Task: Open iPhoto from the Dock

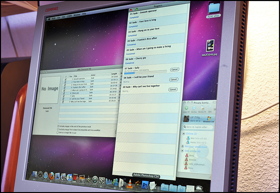Action: click(x=63, y=177)
